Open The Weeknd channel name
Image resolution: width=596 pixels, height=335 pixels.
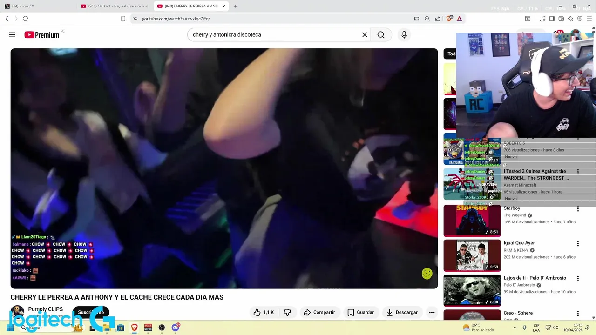(x=515, y=215)
